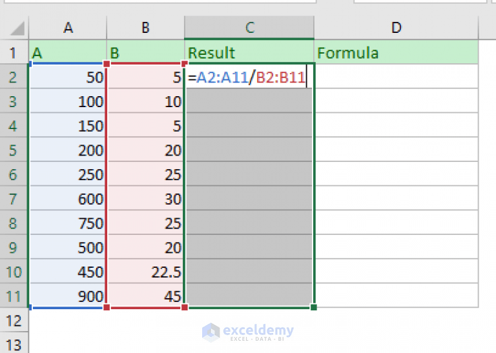This screenshot has height=353, width=496.
Task: Click the green fill handle at C11
Action: click(313, 307)
